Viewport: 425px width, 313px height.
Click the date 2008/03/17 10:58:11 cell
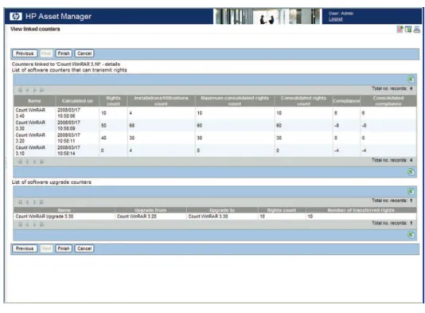coord(69,138)
